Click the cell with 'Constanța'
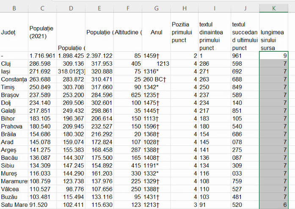Viewport: 295px width, 209px height. tap(14, 79)
